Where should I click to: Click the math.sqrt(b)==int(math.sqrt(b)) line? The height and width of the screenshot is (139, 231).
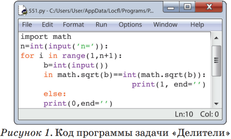(124, 75)
